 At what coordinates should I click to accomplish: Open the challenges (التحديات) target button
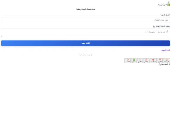click(153, 61)
